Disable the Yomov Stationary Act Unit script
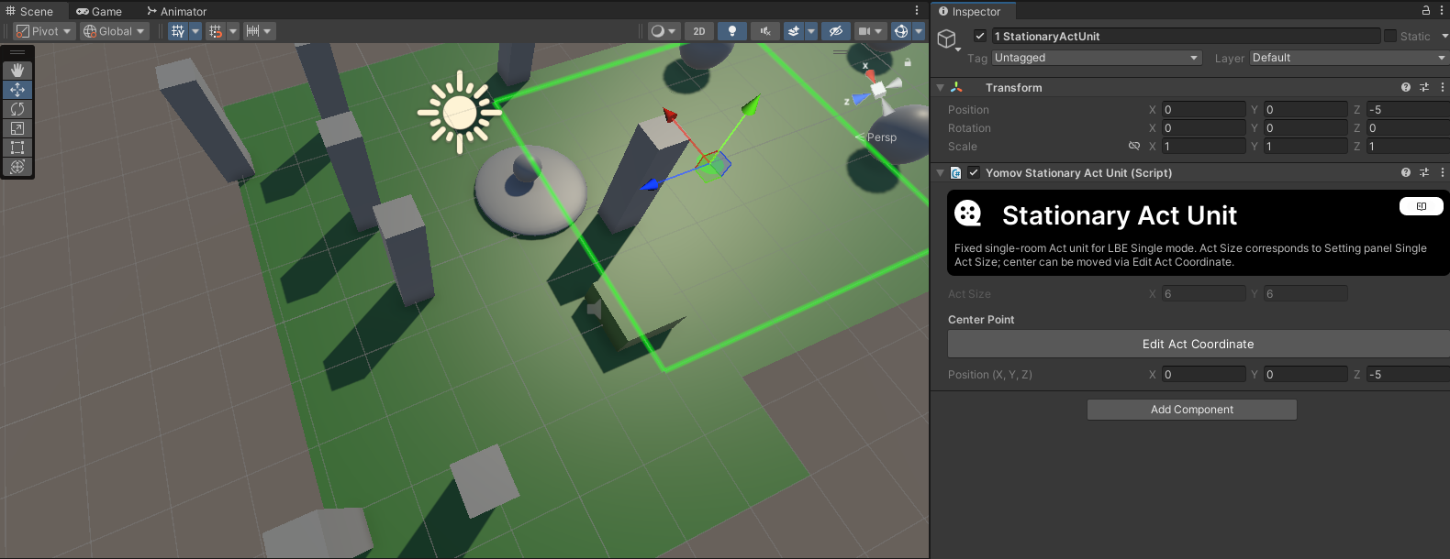The height and width of the screenshot is (559, 1450). [x=974, y=172]
